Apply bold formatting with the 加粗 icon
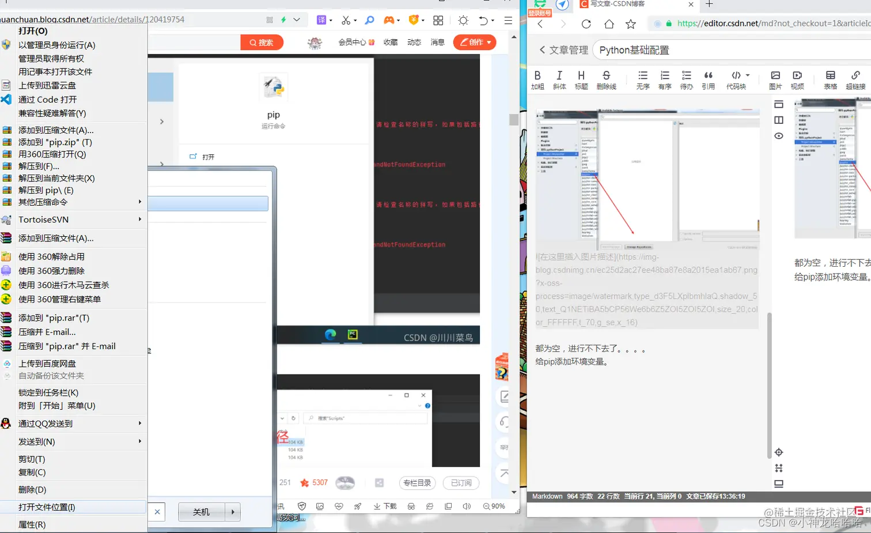 tap(538, 78)
